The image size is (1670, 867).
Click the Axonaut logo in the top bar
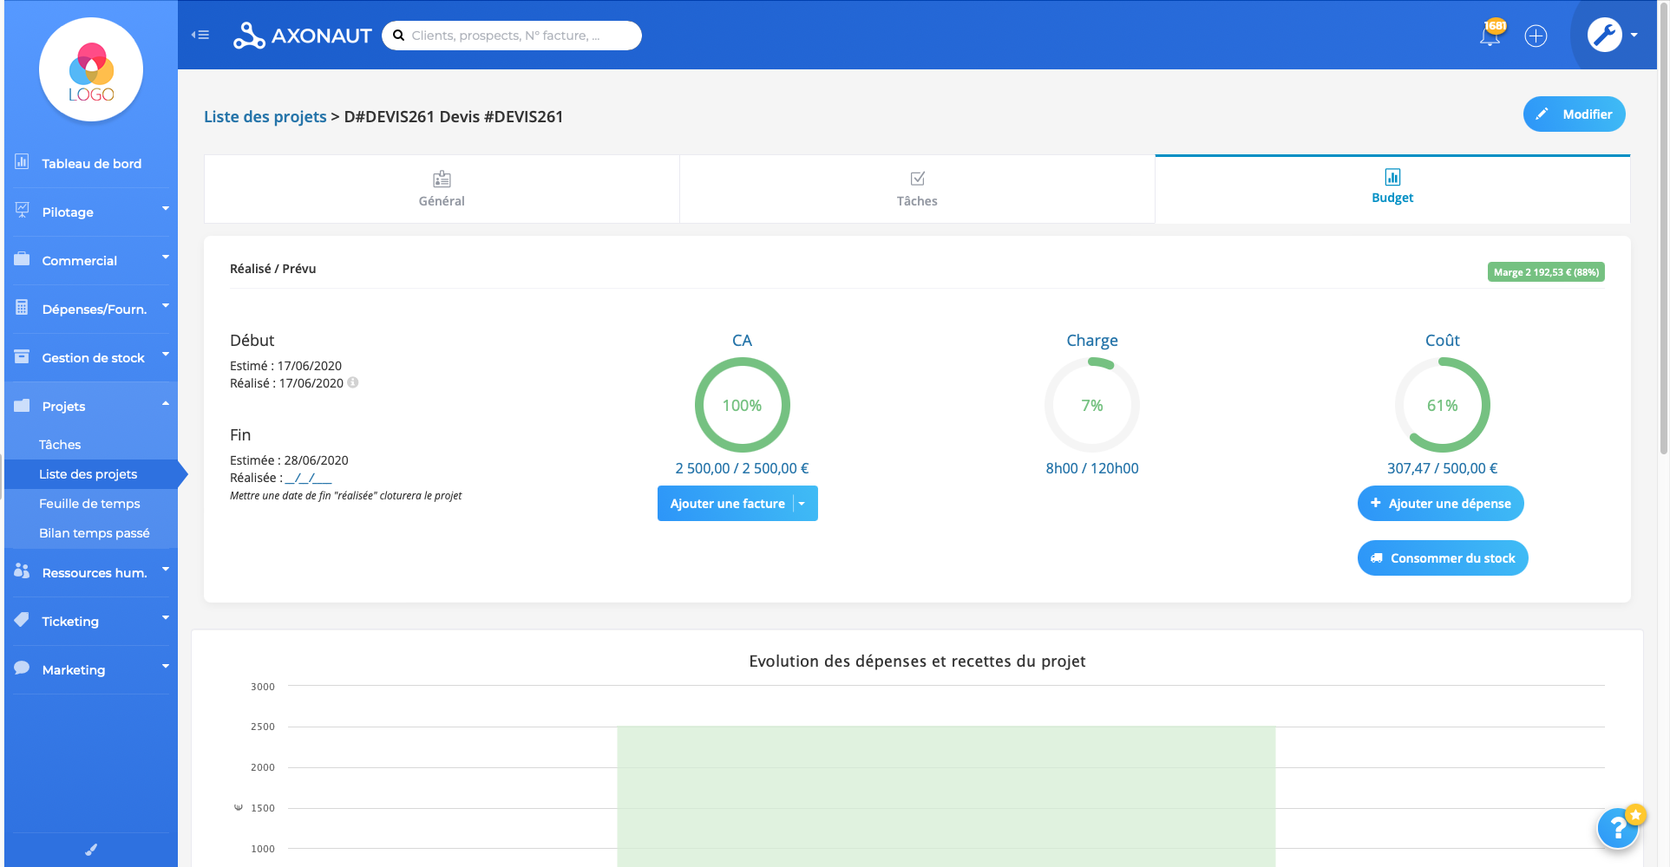(x=301, y=35)
